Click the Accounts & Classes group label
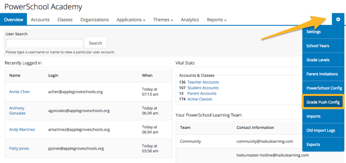Viewport: 346px width, 163px height. tap(197, 75)
